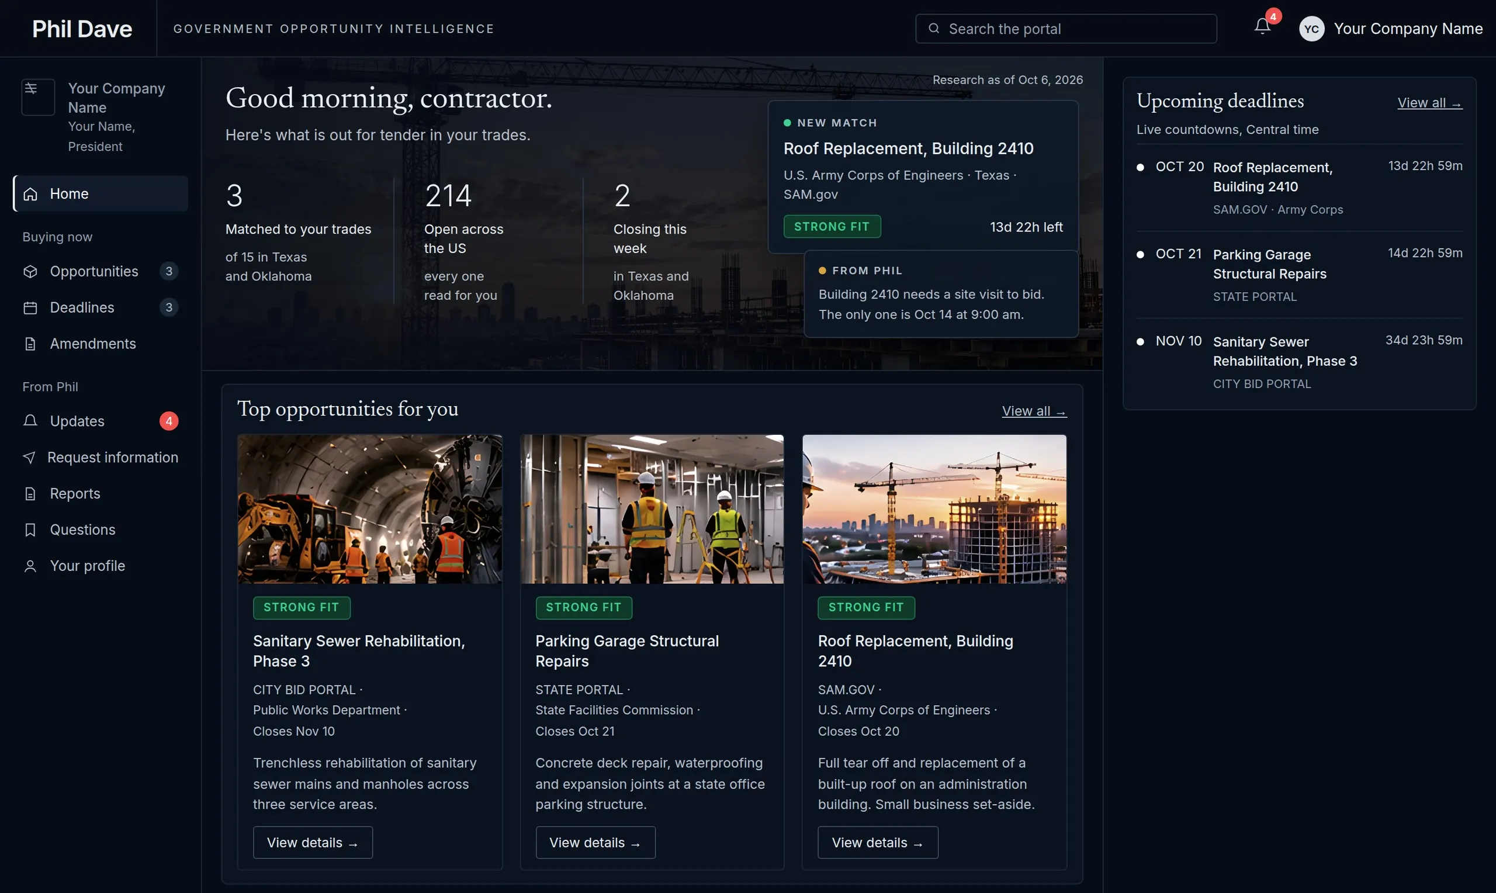
Task: Click the 3 count badge beside Opportunities
Action: pos(169,271)
